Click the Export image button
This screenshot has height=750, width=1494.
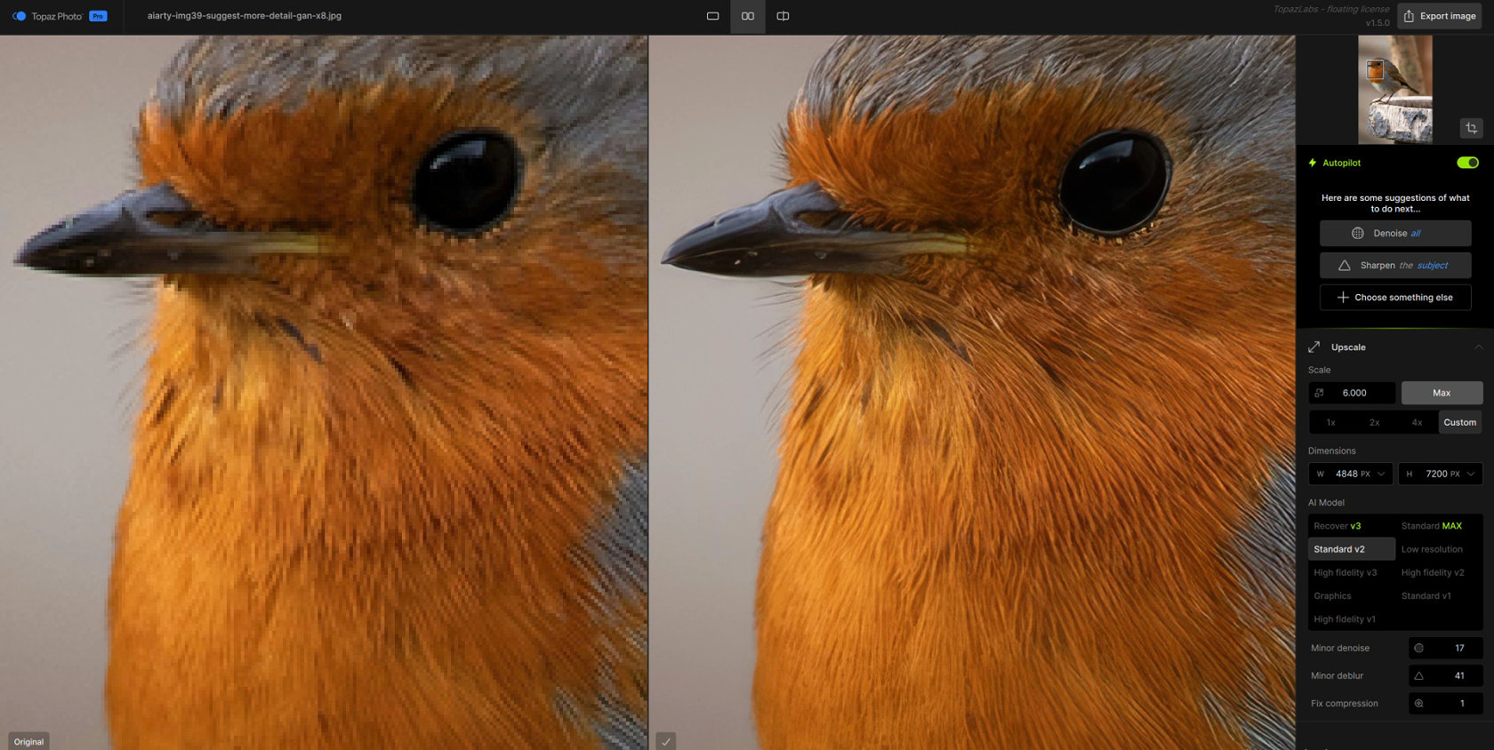(x=1439, y=16)
